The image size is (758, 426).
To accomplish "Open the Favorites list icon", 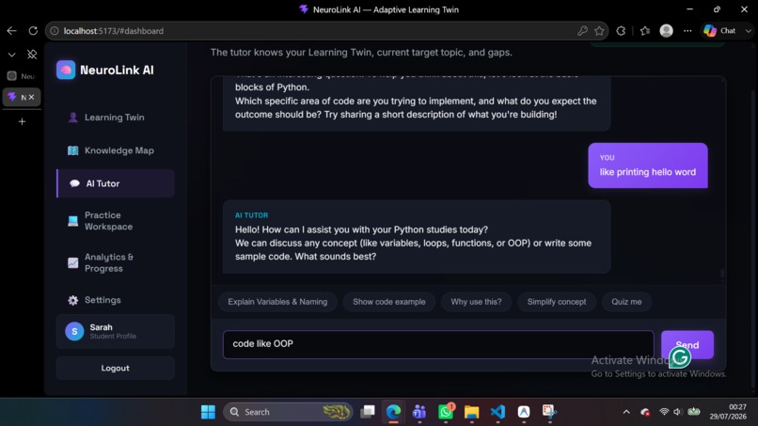I will [x=645, y=31].
